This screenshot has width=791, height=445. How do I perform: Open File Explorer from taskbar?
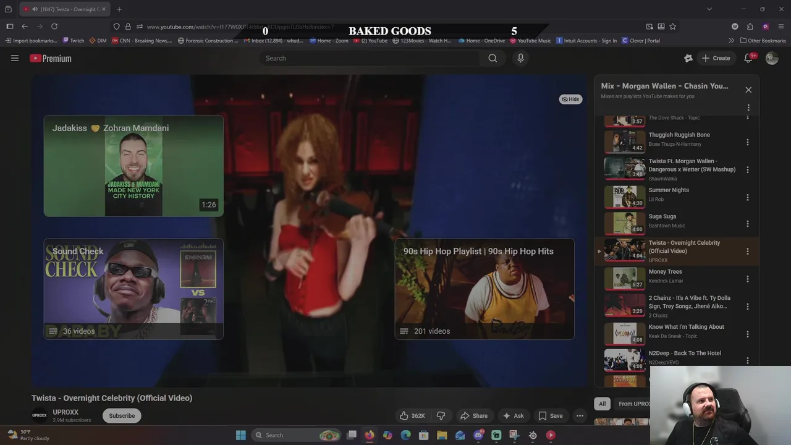click(442, 435)
